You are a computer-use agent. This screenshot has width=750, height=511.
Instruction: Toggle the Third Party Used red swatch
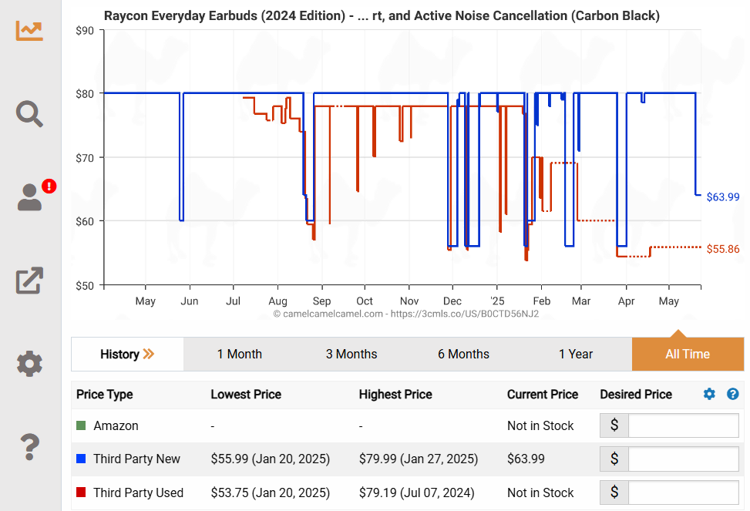81,493
